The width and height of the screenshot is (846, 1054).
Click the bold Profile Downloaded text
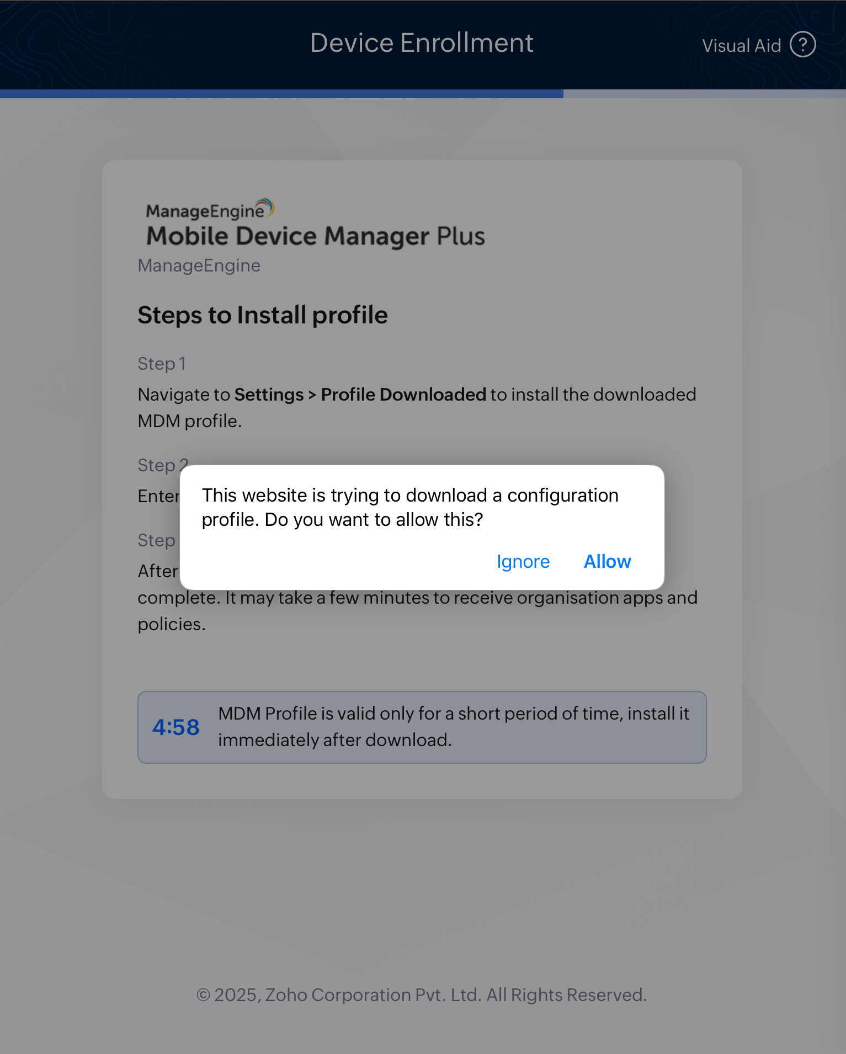coord(403,395)
